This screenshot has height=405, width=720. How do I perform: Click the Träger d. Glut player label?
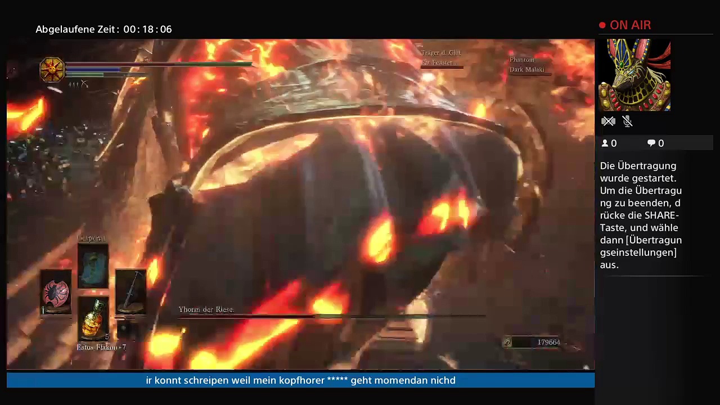[441, 57]
